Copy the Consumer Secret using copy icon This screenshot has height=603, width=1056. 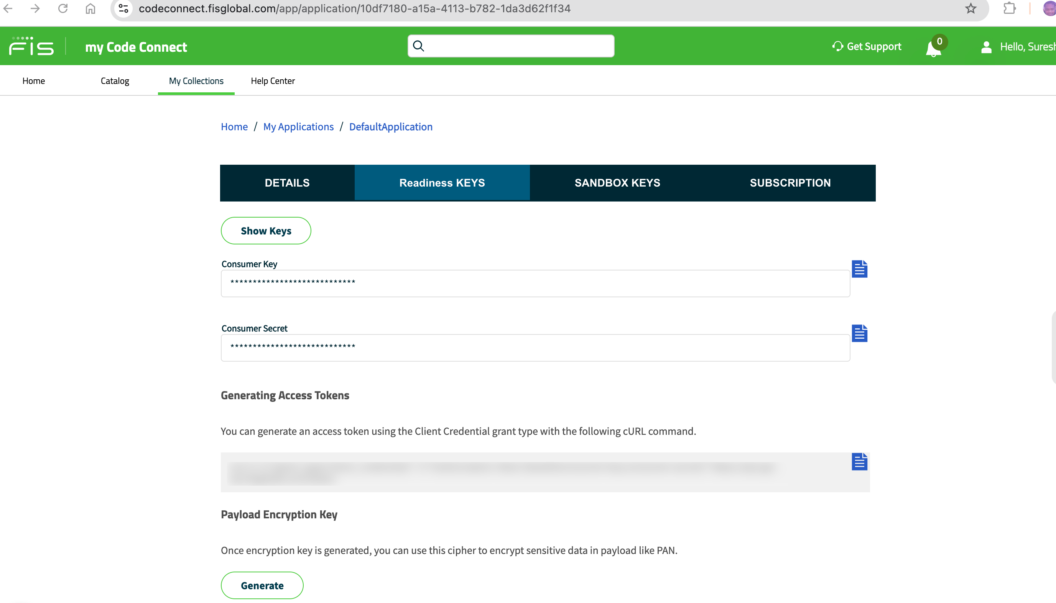click(860, 333)
